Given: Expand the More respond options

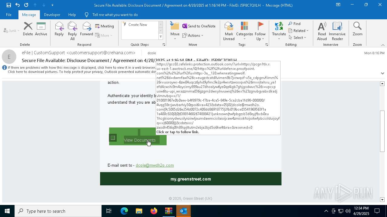Looking at the screenshot, I should coord(104,35).
